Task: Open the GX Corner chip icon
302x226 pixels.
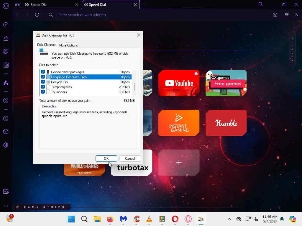Action: [6, 65]
